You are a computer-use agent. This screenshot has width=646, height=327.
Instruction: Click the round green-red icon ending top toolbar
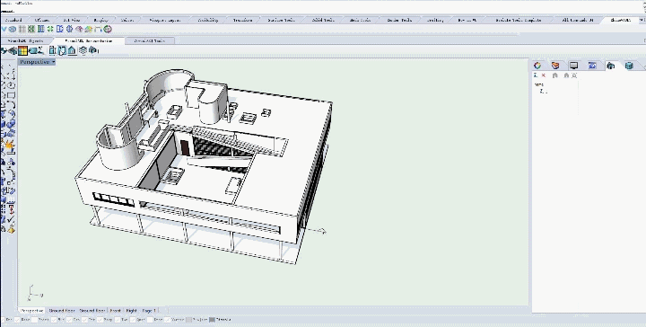click(108, 30)
